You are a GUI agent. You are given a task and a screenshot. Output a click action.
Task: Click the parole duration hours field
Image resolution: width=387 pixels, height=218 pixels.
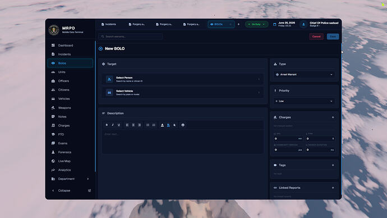320,150
